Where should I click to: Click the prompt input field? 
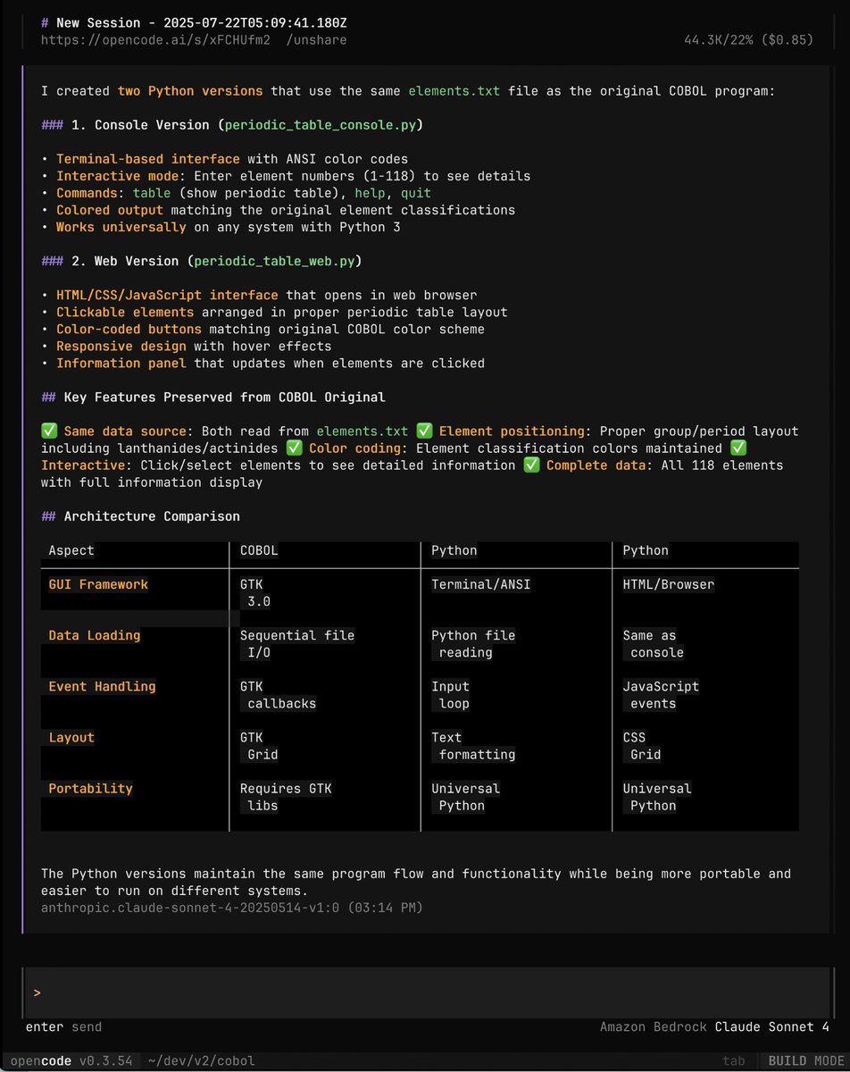click(x=427, y=992)
